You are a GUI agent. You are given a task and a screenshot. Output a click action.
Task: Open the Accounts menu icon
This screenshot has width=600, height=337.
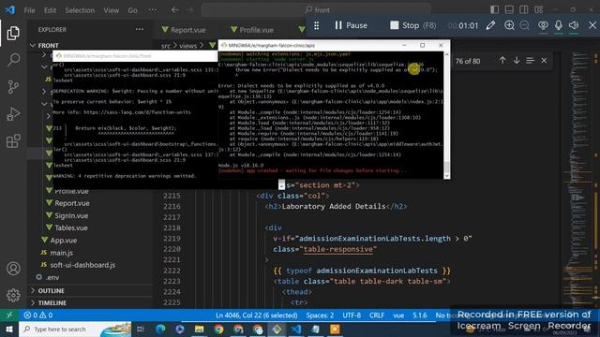(x=13, y=269)
